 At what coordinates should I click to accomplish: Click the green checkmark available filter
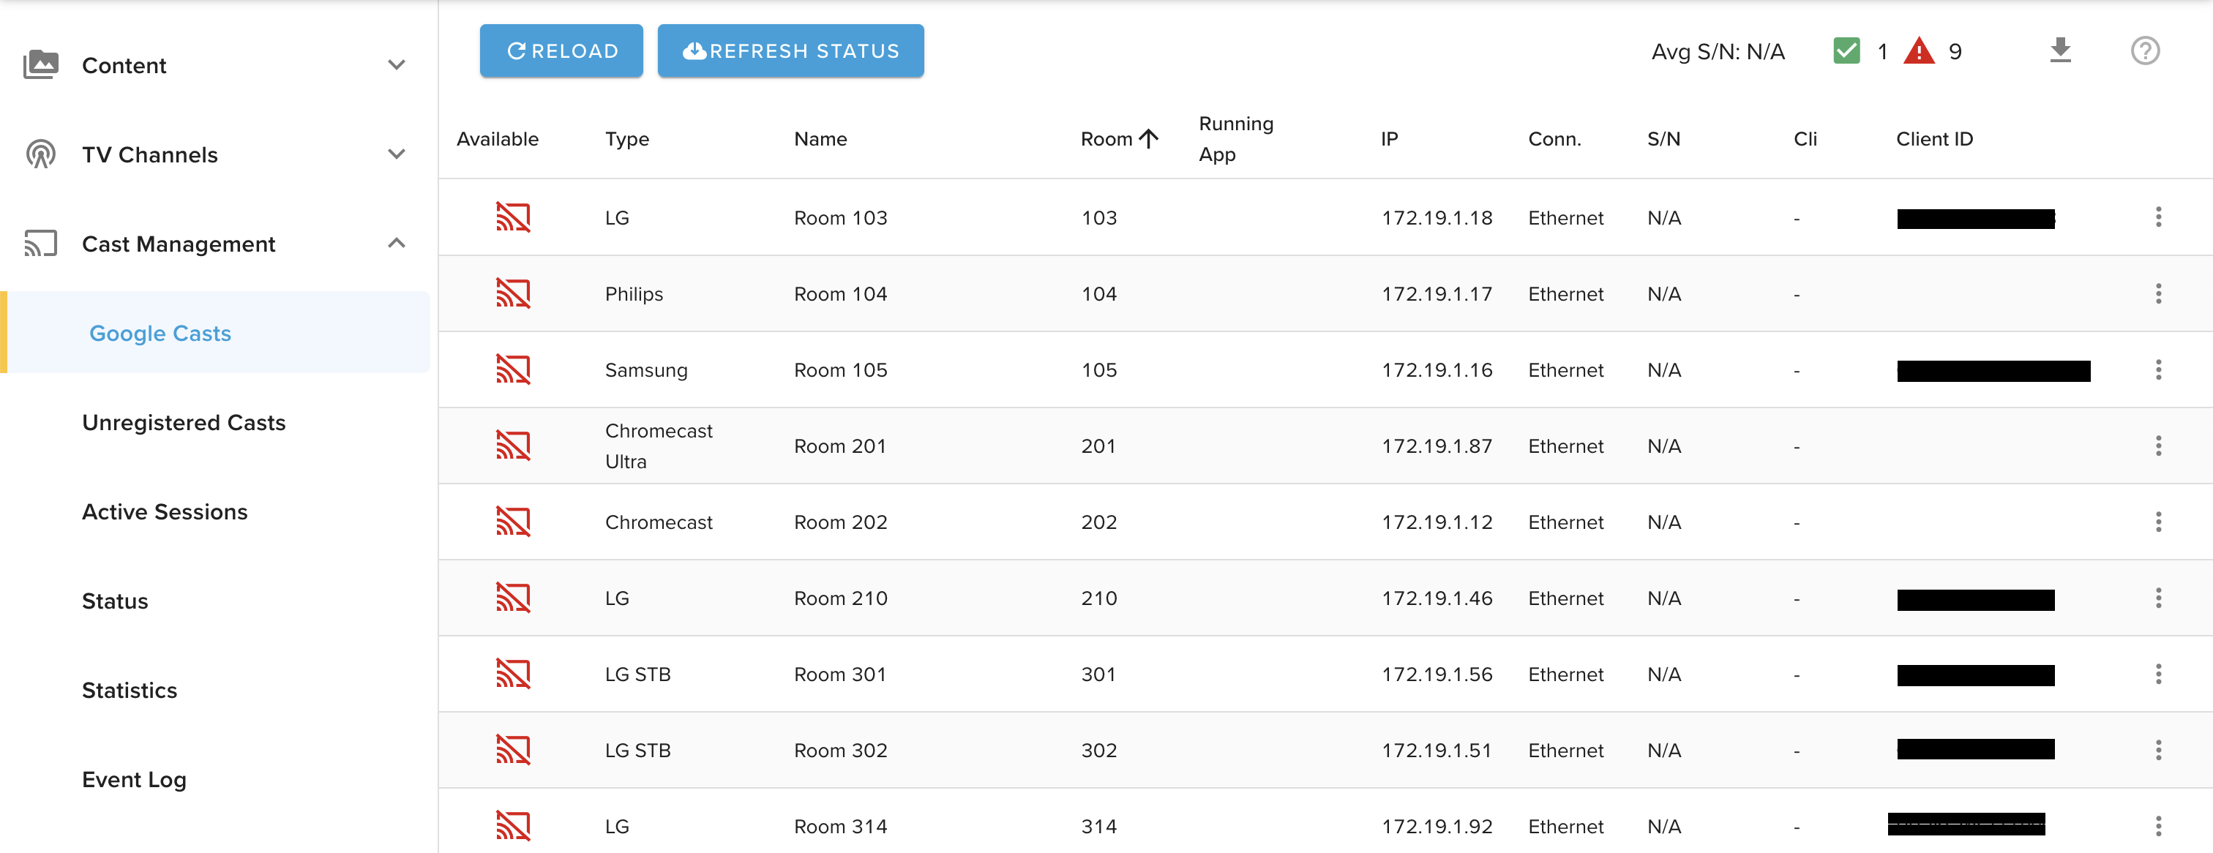(x=1846, y=51)
